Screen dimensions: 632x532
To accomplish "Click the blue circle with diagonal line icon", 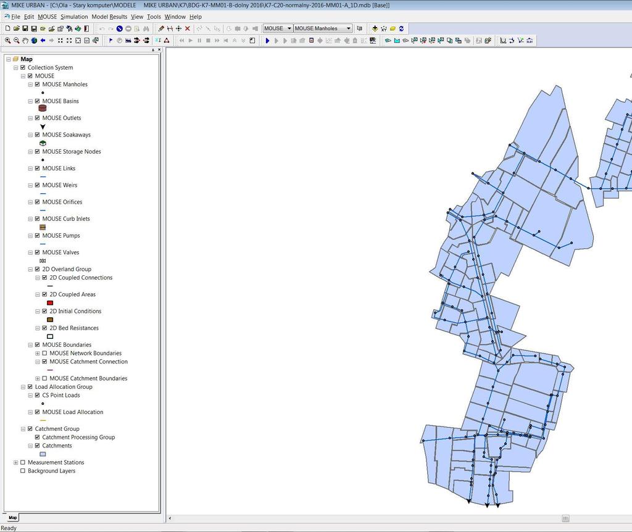I will click(x=120, y=28).
